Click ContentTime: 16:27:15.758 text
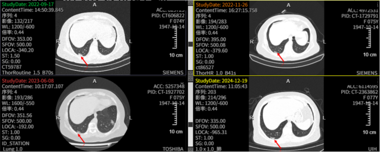The width and height of the screenshot is (380, 152). tap(226, 10)
